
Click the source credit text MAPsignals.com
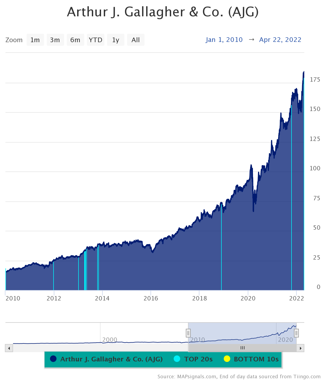coord(197,377)
